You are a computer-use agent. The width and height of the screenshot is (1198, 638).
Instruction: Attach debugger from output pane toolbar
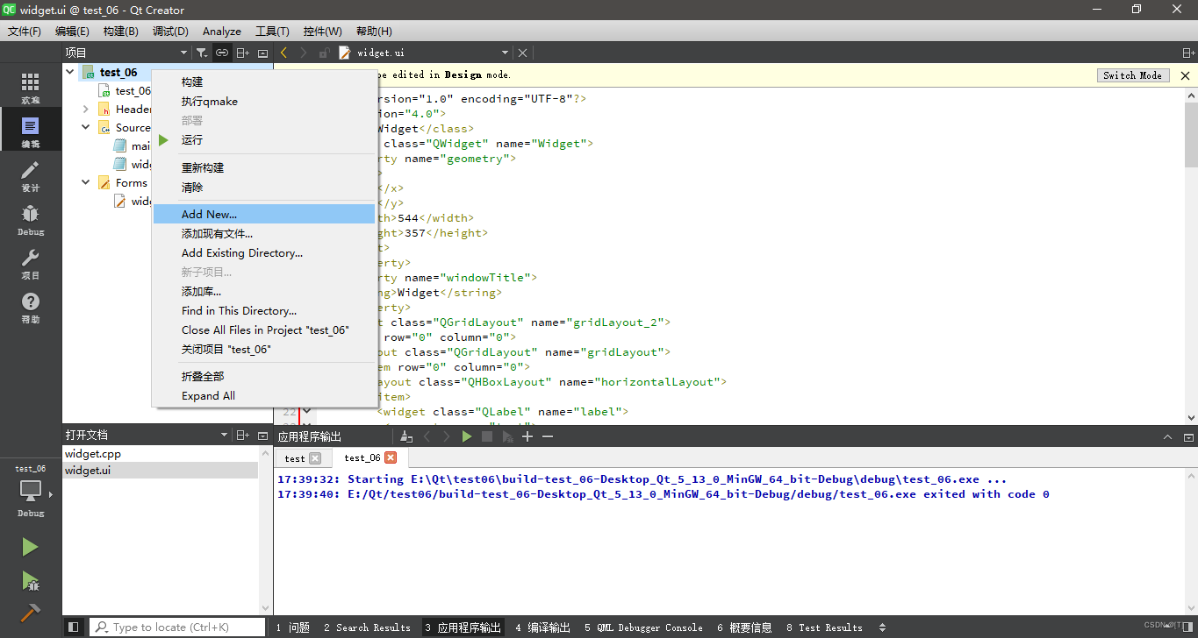tap(507, 436)
